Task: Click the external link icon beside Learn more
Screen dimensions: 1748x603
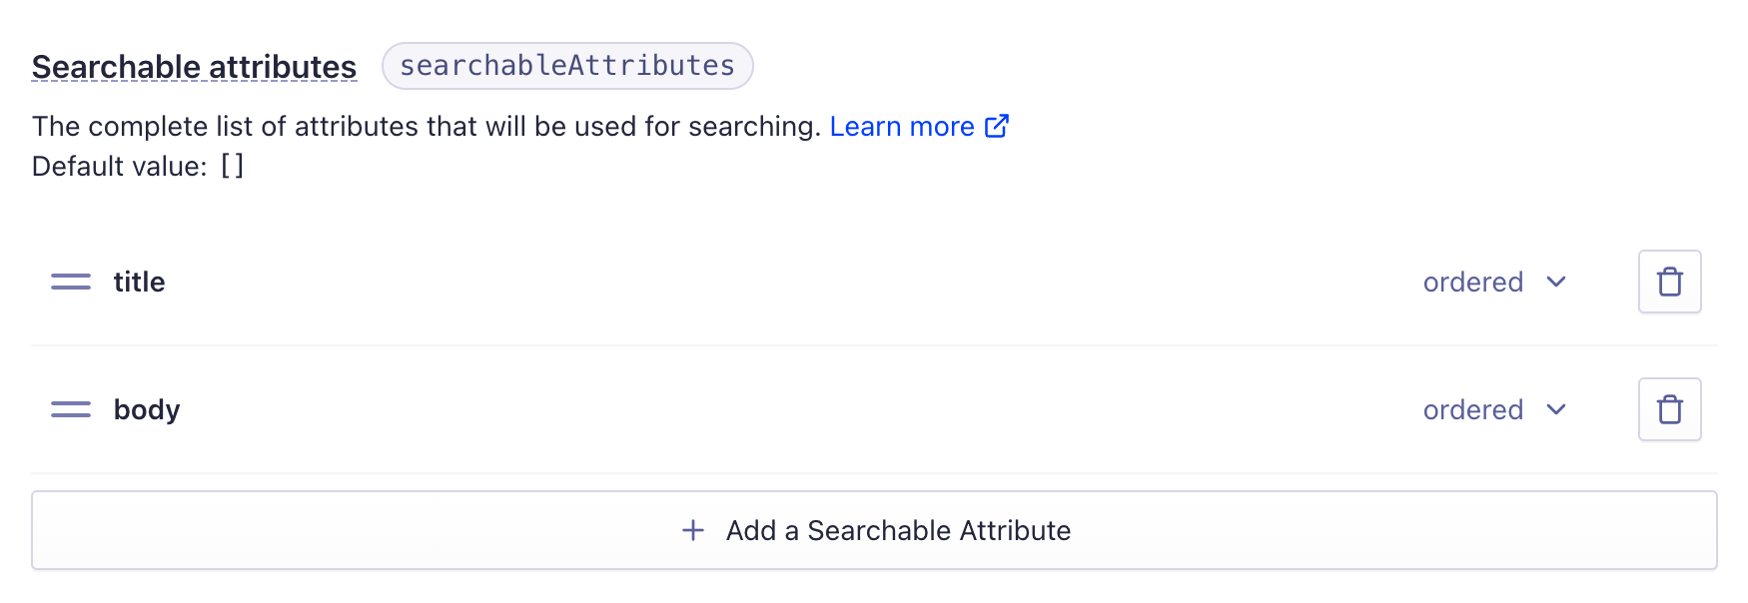Action: click(x=997, y=126)
